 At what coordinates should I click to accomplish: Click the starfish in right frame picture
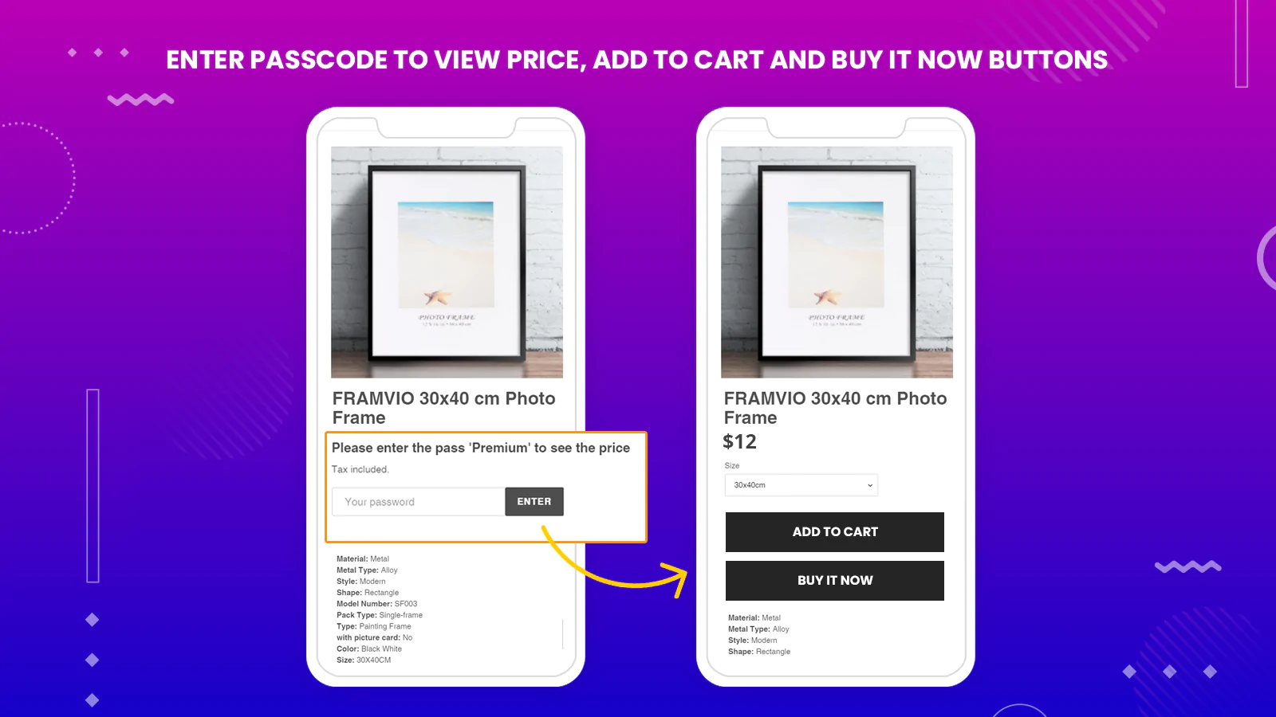point(828,297)
